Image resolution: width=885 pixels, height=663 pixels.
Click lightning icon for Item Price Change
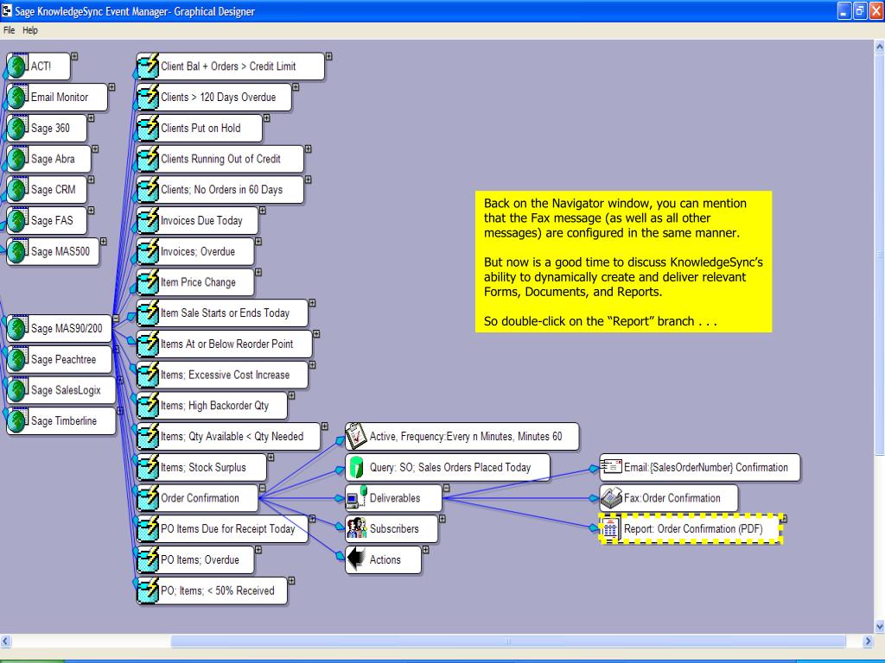click(148, 282)
